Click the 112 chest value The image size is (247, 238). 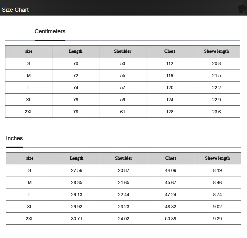pyautogui.click(x=170, y=63)
